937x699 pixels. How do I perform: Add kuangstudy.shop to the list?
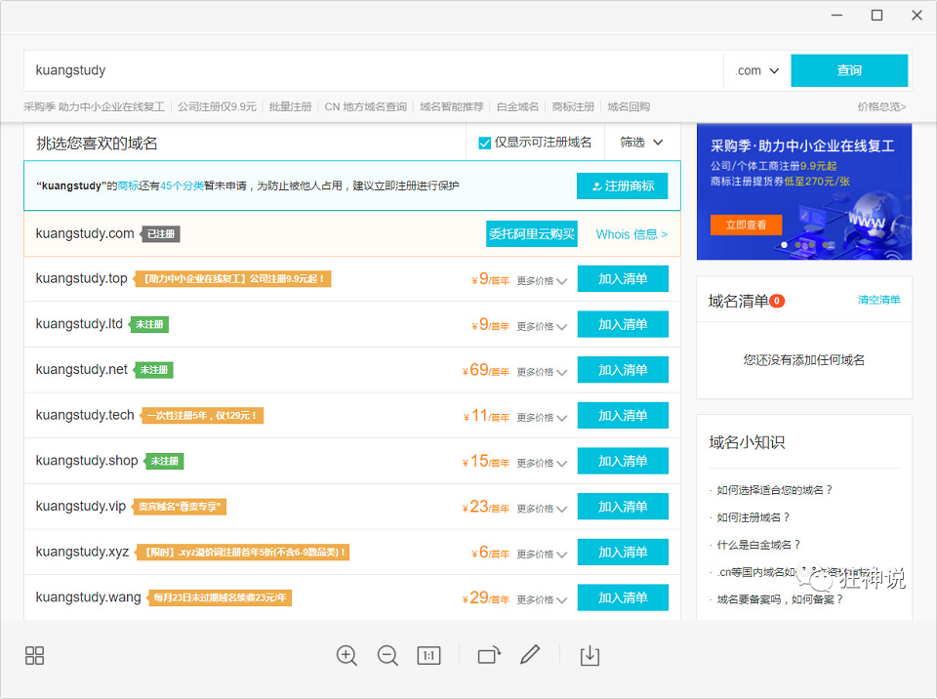pyautogui.click(x=623, y=461)
